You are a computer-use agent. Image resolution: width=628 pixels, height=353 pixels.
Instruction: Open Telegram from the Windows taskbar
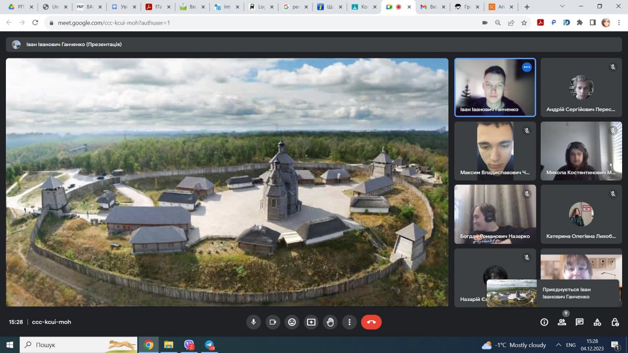209,345
